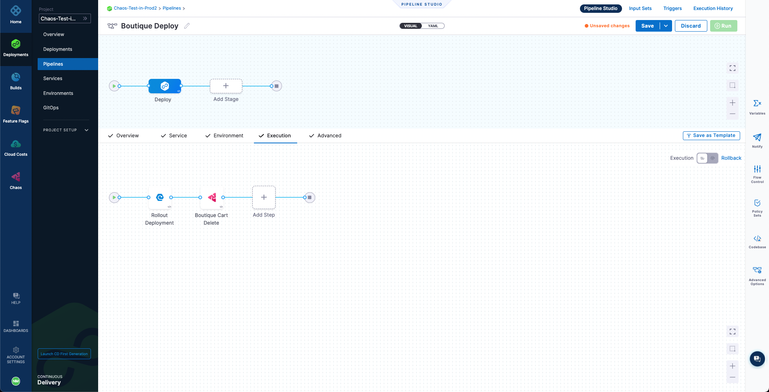Select the Rollout Deployment step icon
Screen dimensions: 769x392
[x=160, y=197]
